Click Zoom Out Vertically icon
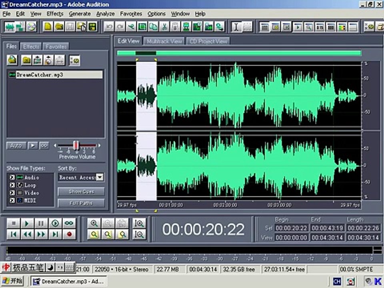This screenshot has height=288, width=384. (x=139, y=234)
